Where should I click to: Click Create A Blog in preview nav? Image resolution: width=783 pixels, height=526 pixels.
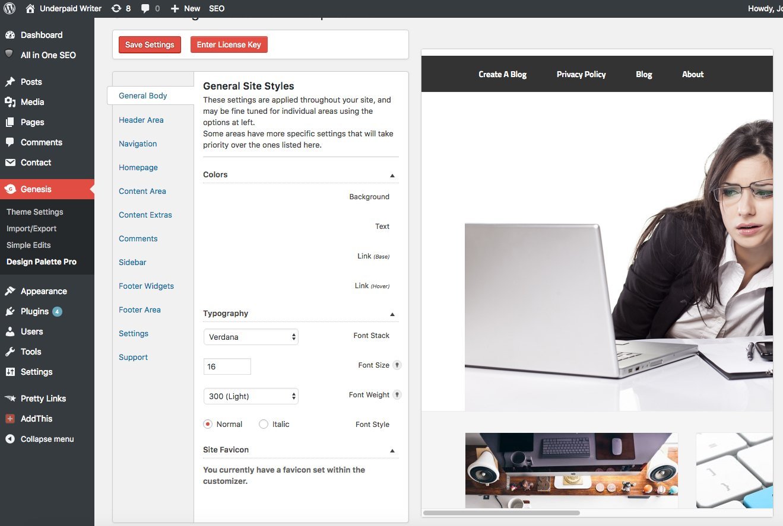(503, 74)
